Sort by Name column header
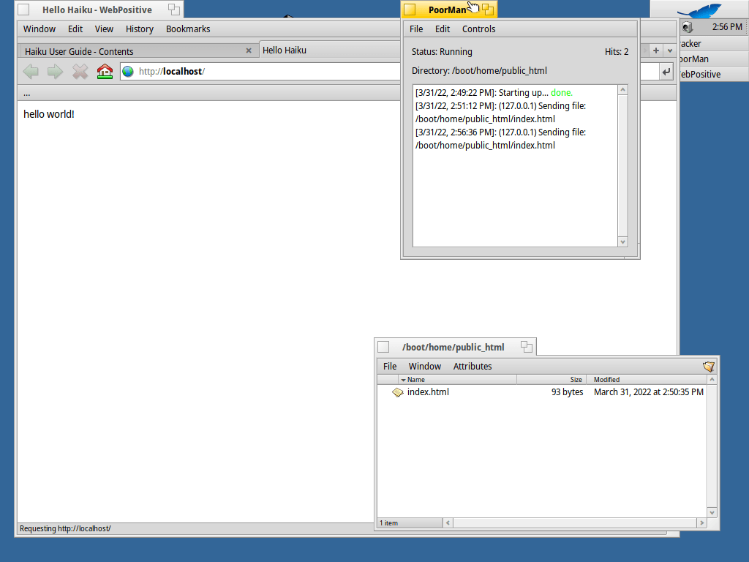Image resolution: width=749 pixels, height=562 pixels. [458, 380]
